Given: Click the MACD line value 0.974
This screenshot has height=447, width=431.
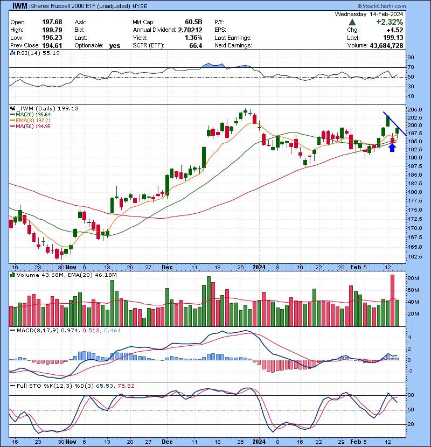Looking at the screenshot, I should [x=69, y=331].
